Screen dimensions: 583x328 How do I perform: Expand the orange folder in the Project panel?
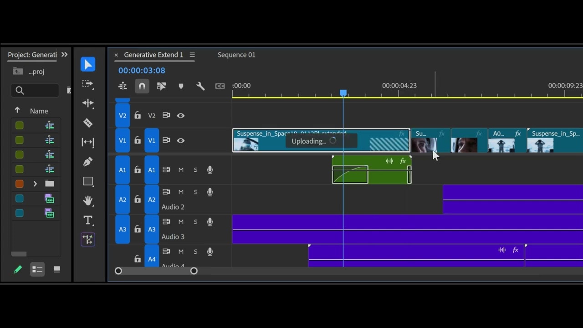click(35, 184)
